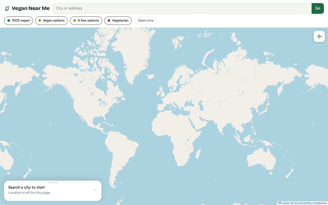This screenshot has height=205, width=328.
Task: Click the Vegan Near Me title
Action: point(31,8)
